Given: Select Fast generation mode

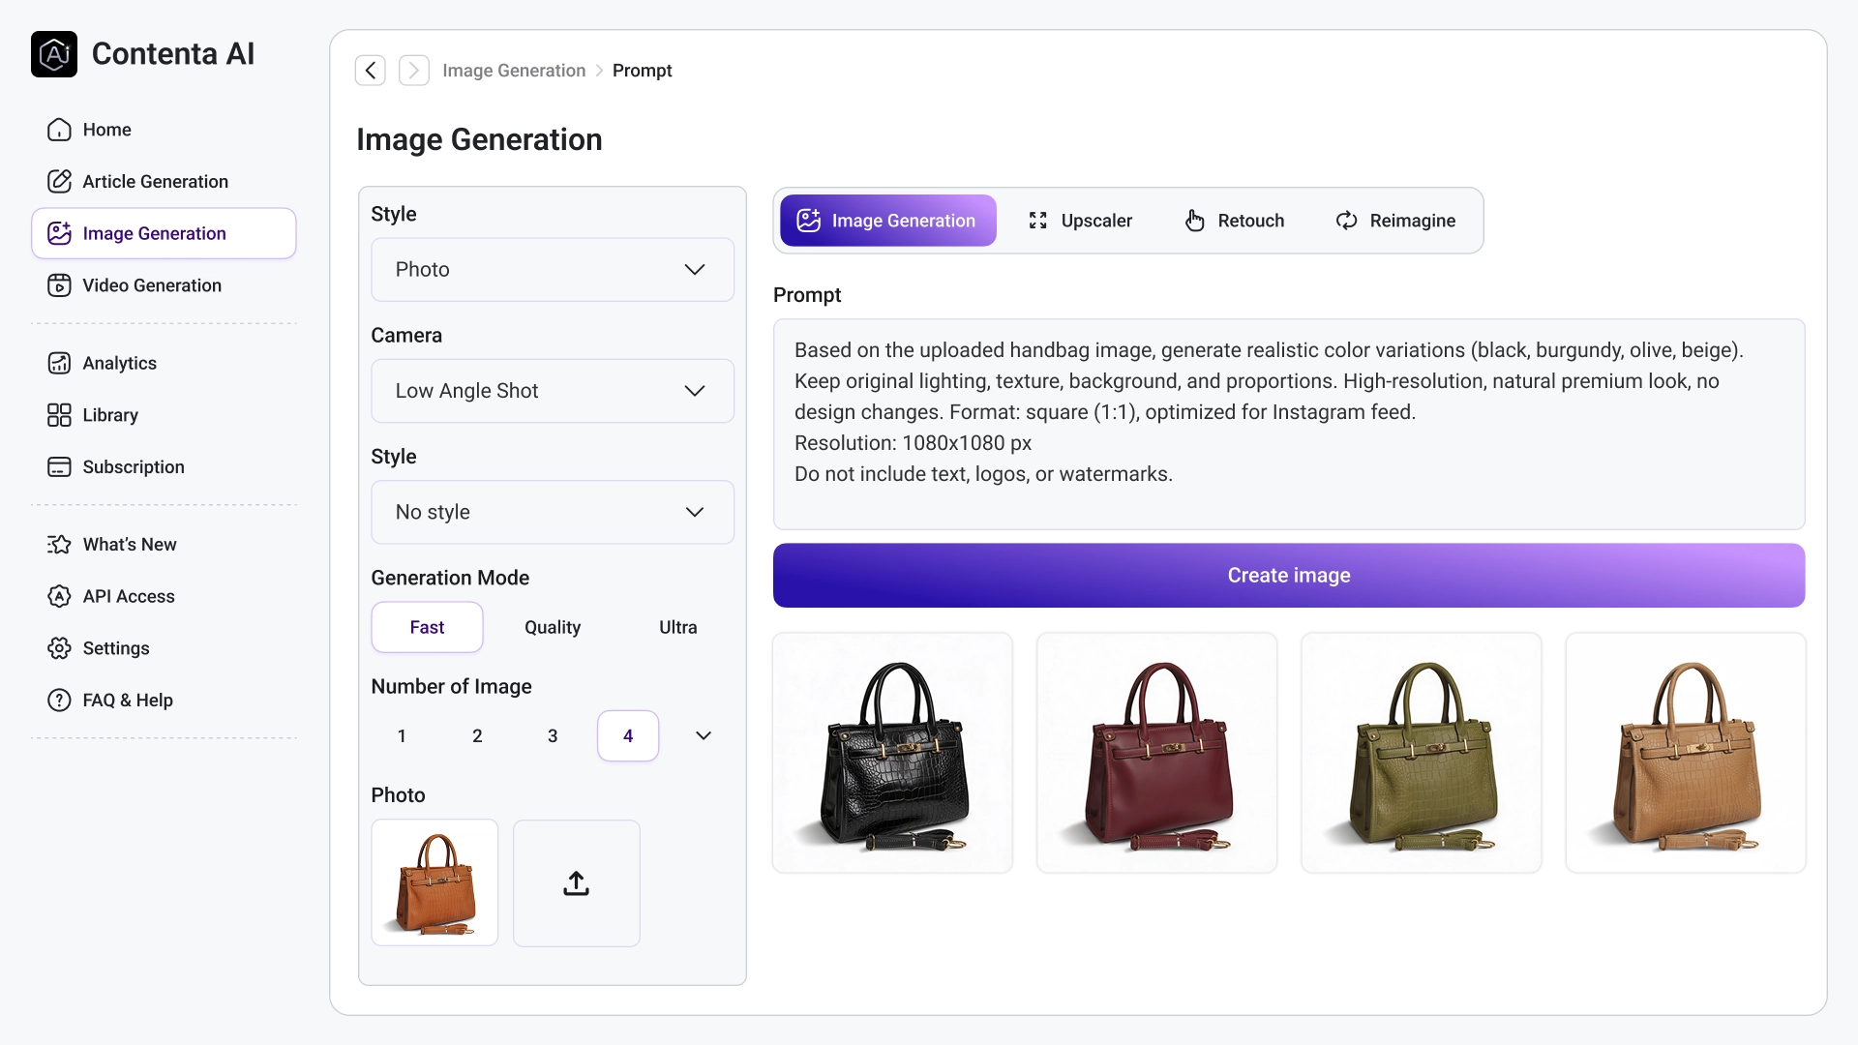Looking at the screenshot, I should point(427,627).
